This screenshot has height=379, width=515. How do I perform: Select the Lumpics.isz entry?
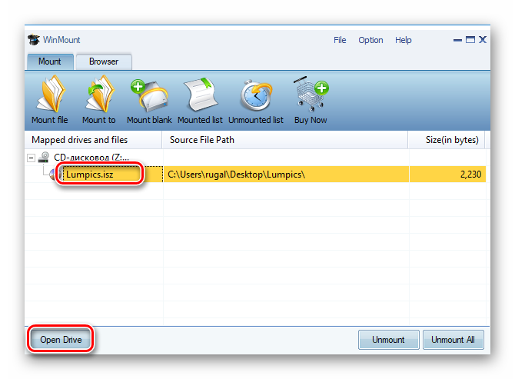click(x=90, y=175)
